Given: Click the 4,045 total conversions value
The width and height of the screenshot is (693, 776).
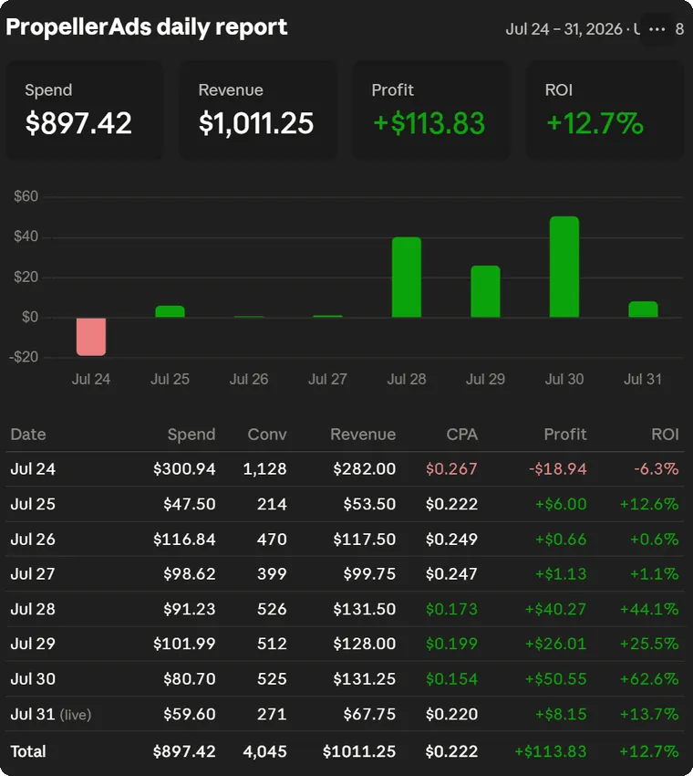Looking at the screenshot, I should (264, 751).
